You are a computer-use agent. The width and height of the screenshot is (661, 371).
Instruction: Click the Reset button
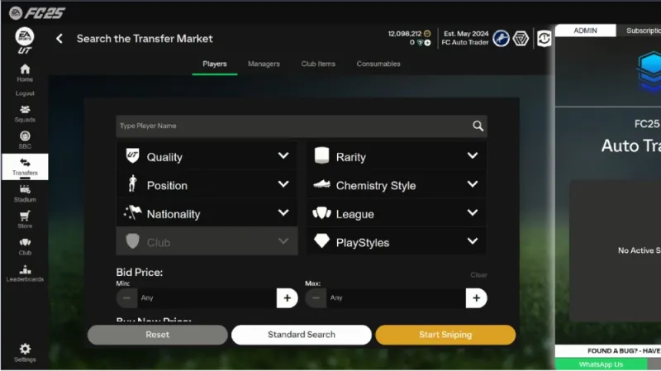tap(157, 335)
